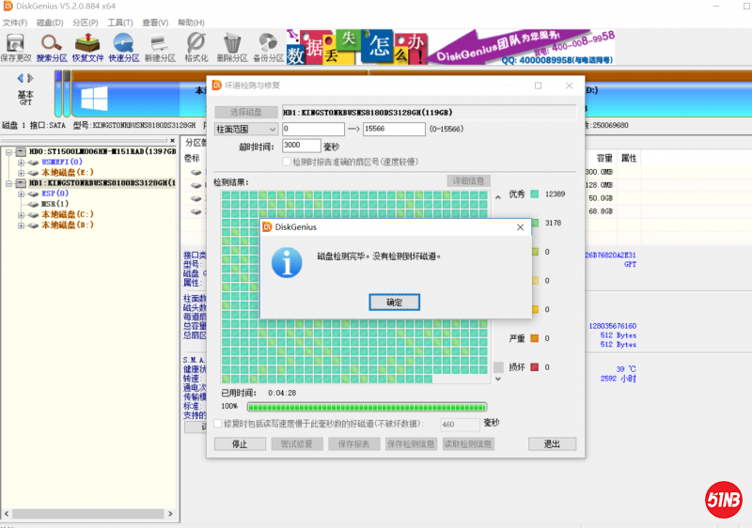Image resolution: width=752 pixels, height=528 pixels.
Task: Open the 分区(P) menu
Action: pyautogui.click(x=85, y=22)
